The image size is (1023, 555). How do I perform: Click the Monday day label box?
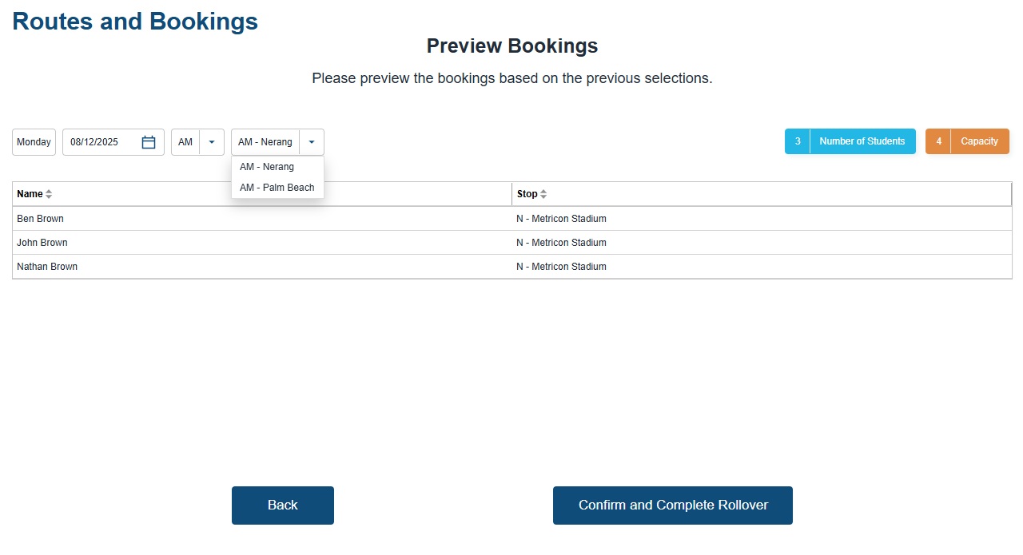click(34, 142)
